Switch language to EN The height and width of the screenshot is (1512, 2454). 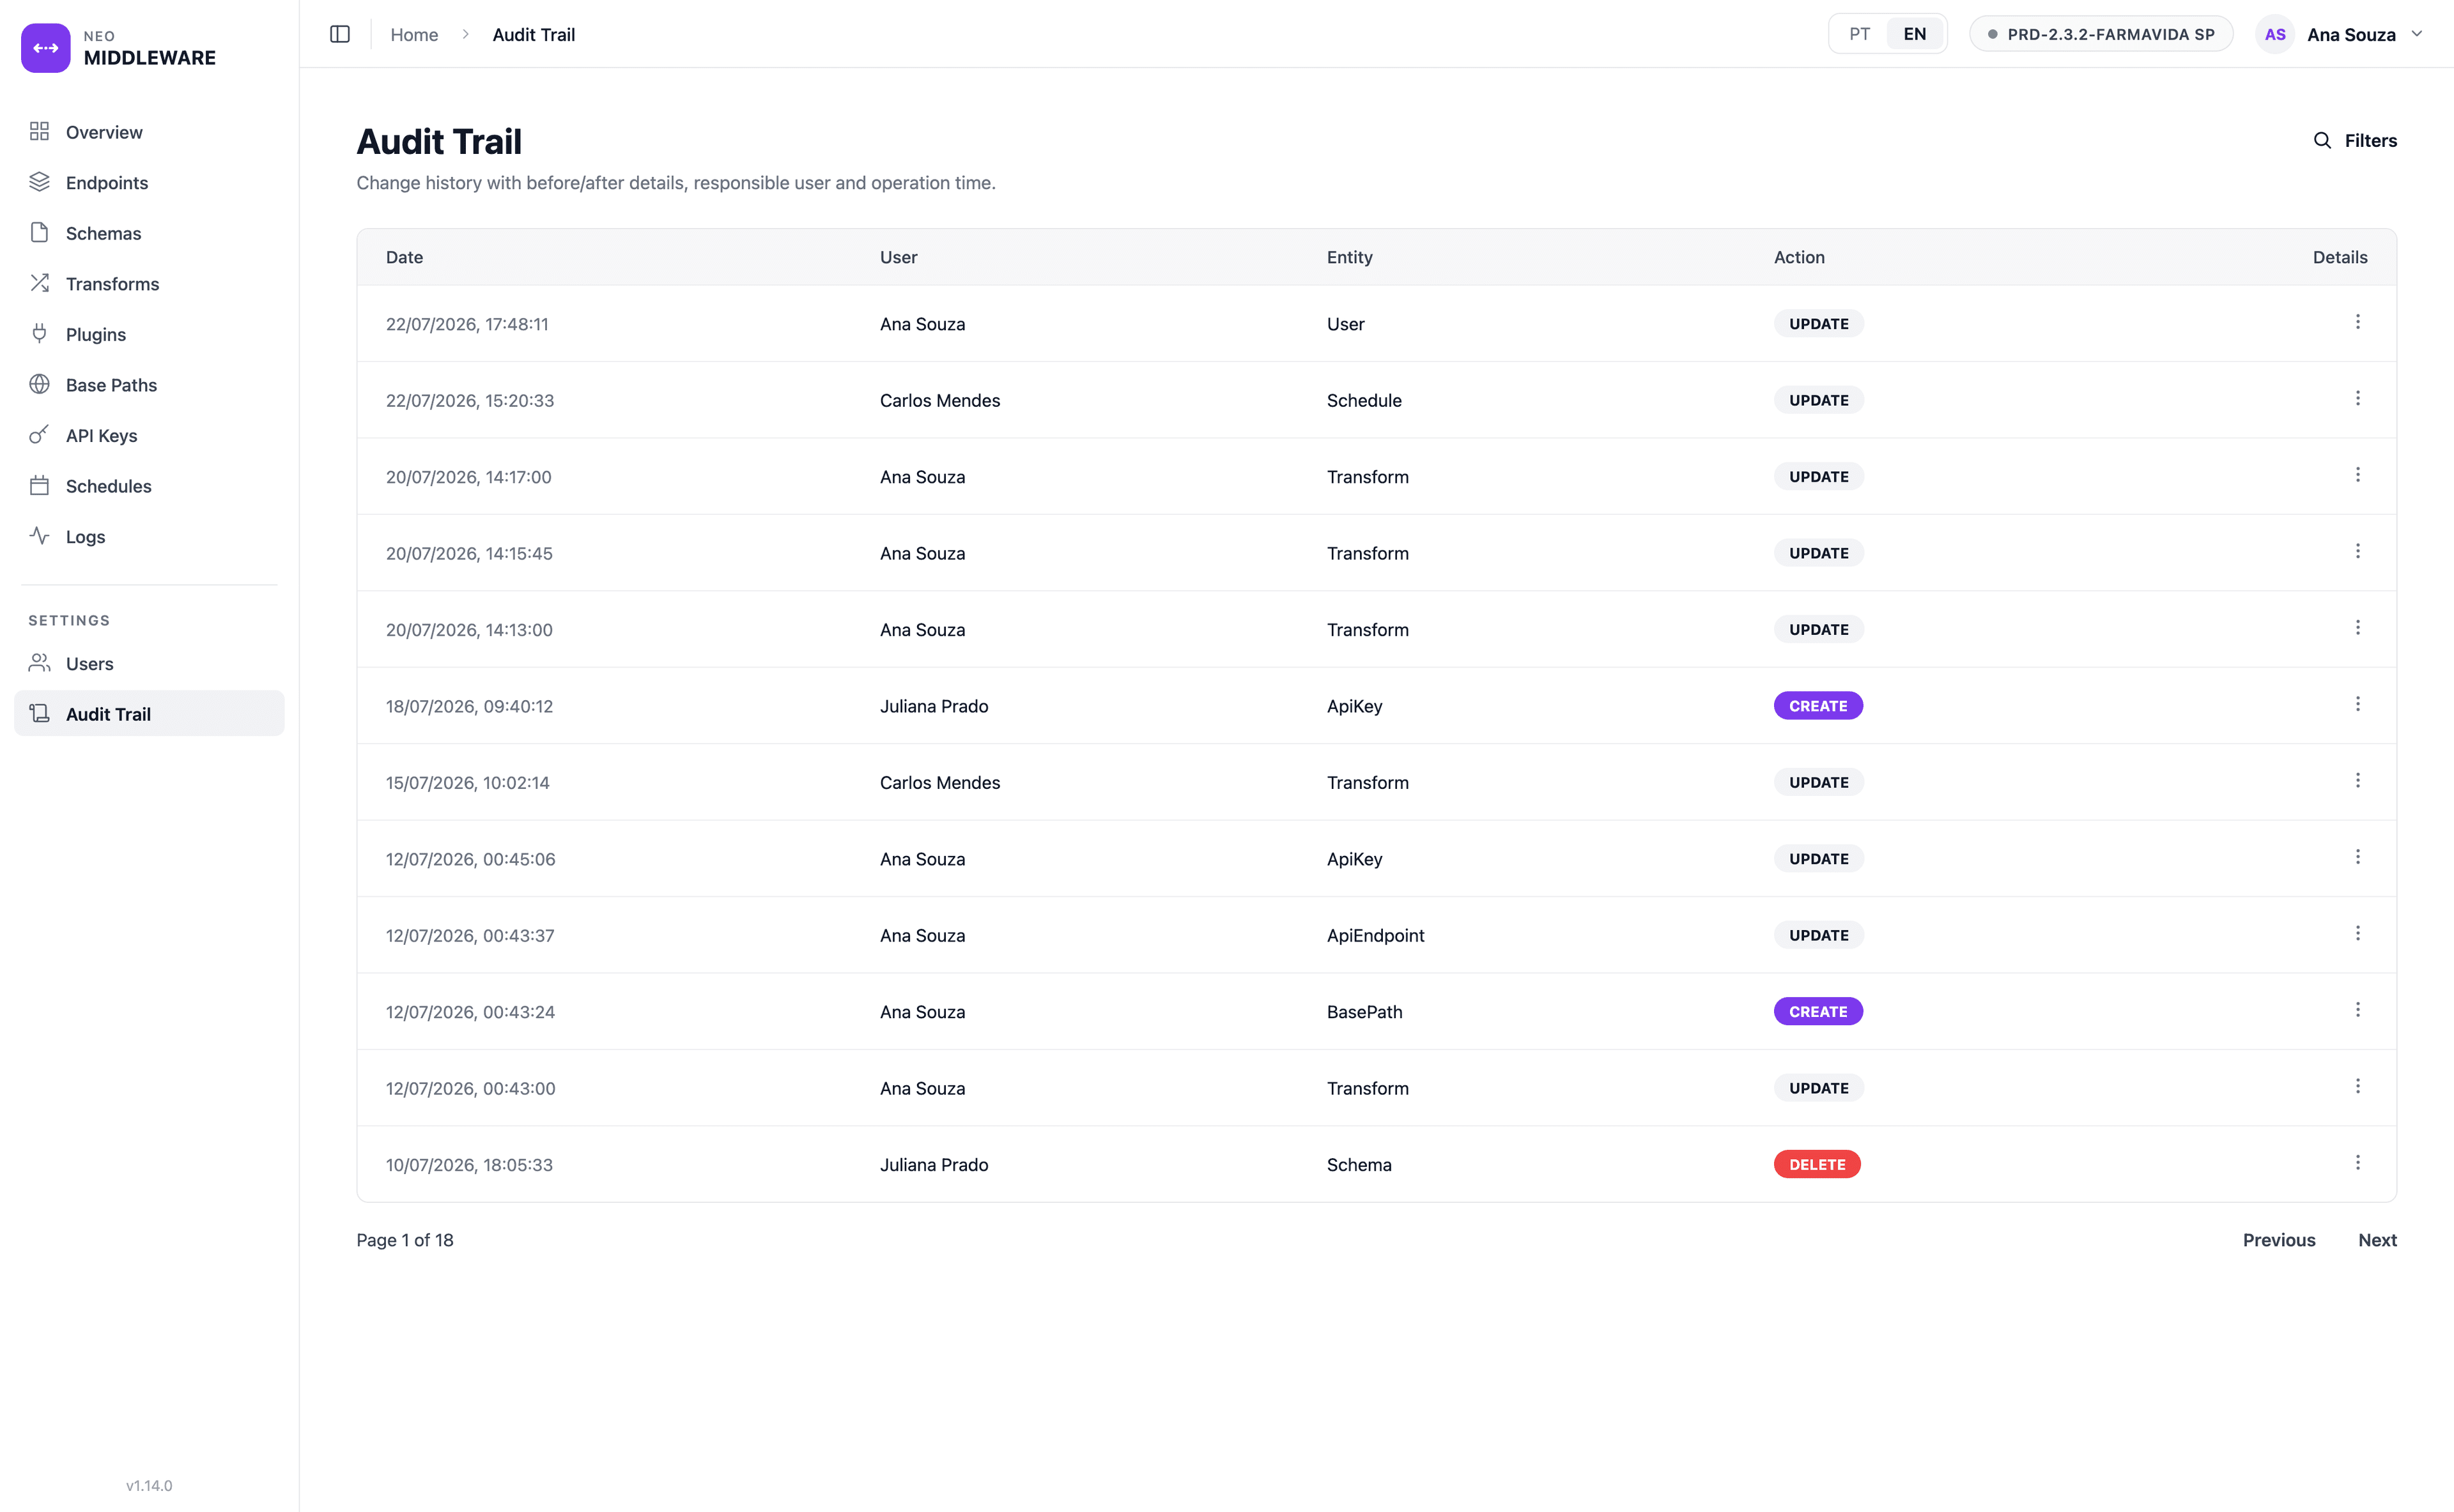1914,34
